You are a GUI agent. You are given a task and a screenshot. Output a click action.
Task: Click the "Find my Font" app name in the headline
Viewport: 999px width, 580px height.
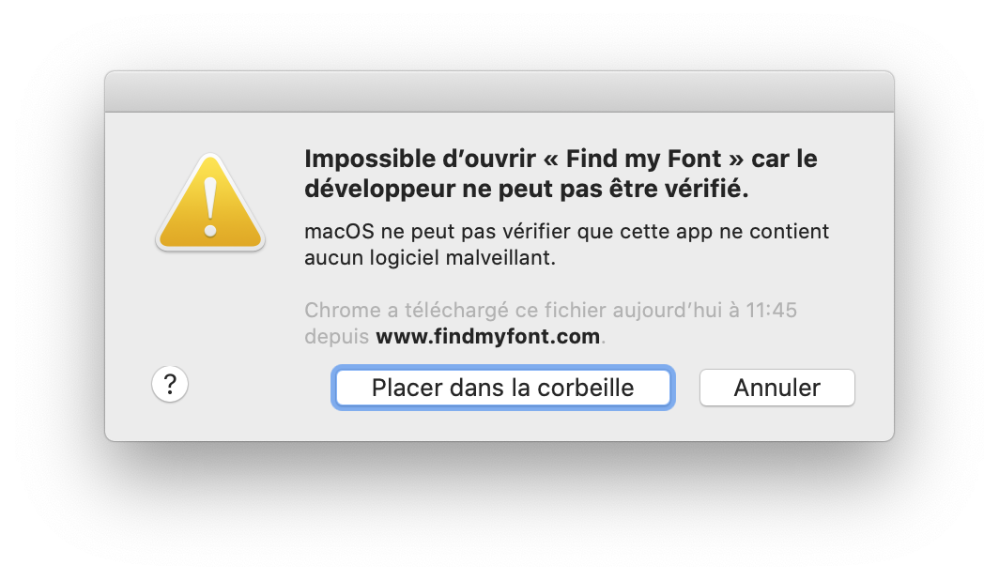coord(644,159)
